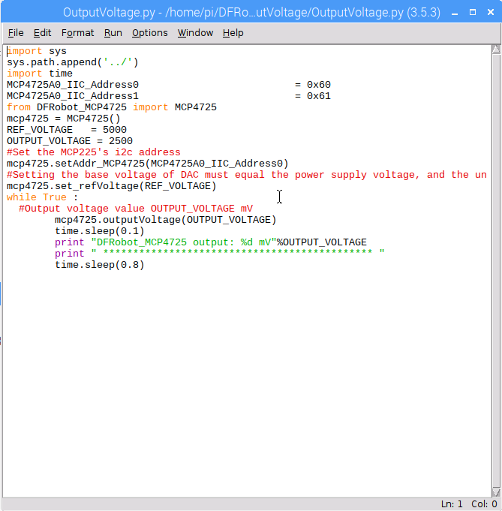
Task: Open the Format menu
Action: [77, 33]
